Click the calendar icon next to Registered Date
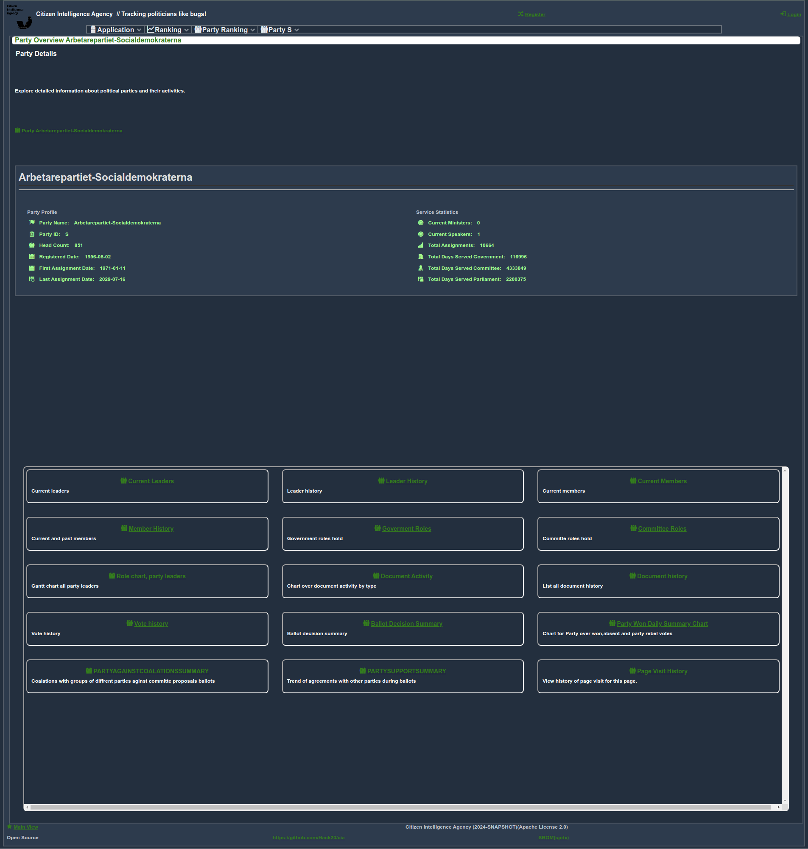 pyautogui.click(x=32, y=257)
